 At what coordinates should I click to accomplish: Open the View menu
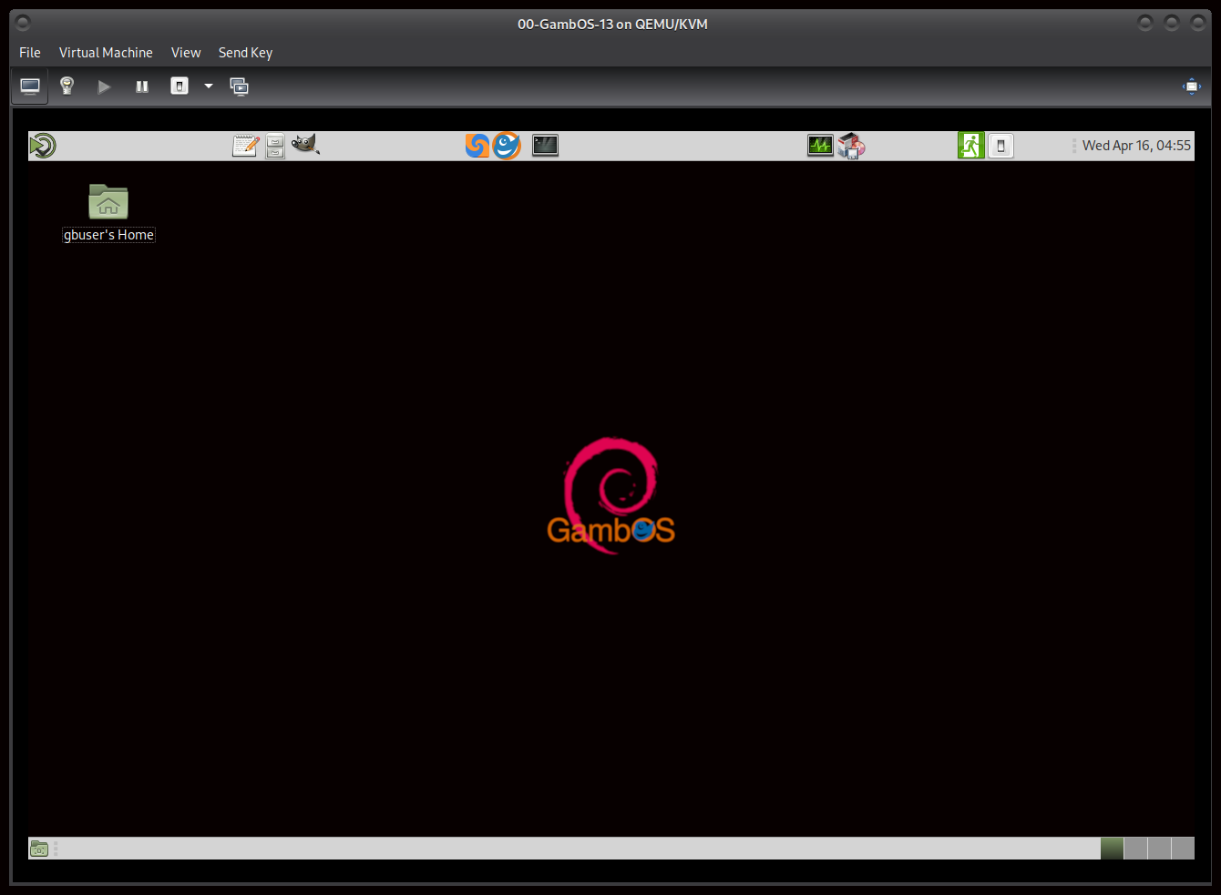186,53
